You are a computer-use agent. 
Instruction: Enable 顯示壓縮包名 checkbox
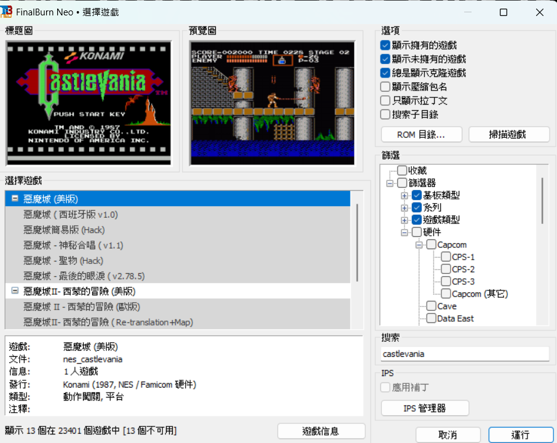pyautogui.click(x=385, y=87)
